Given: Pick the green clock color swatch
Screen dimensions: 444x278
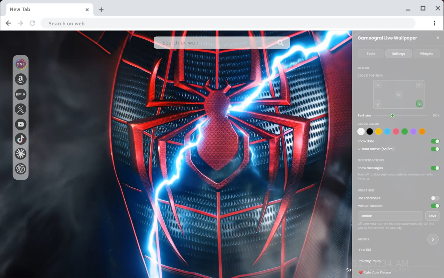Looking at the screenshot, I should (405, 131).
